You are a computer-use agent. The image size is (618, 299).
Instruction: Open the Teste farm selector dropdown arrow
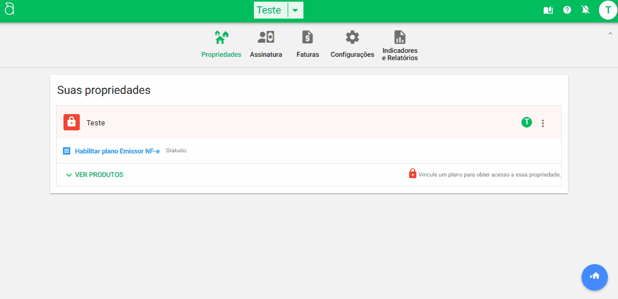tap(295, 10)
